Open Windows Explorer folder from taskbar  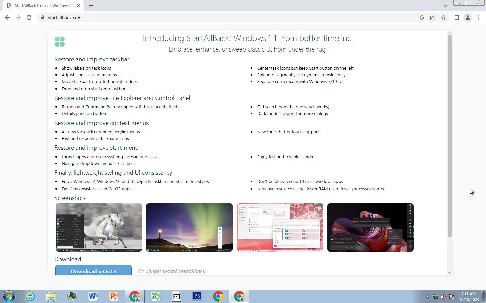51,296
